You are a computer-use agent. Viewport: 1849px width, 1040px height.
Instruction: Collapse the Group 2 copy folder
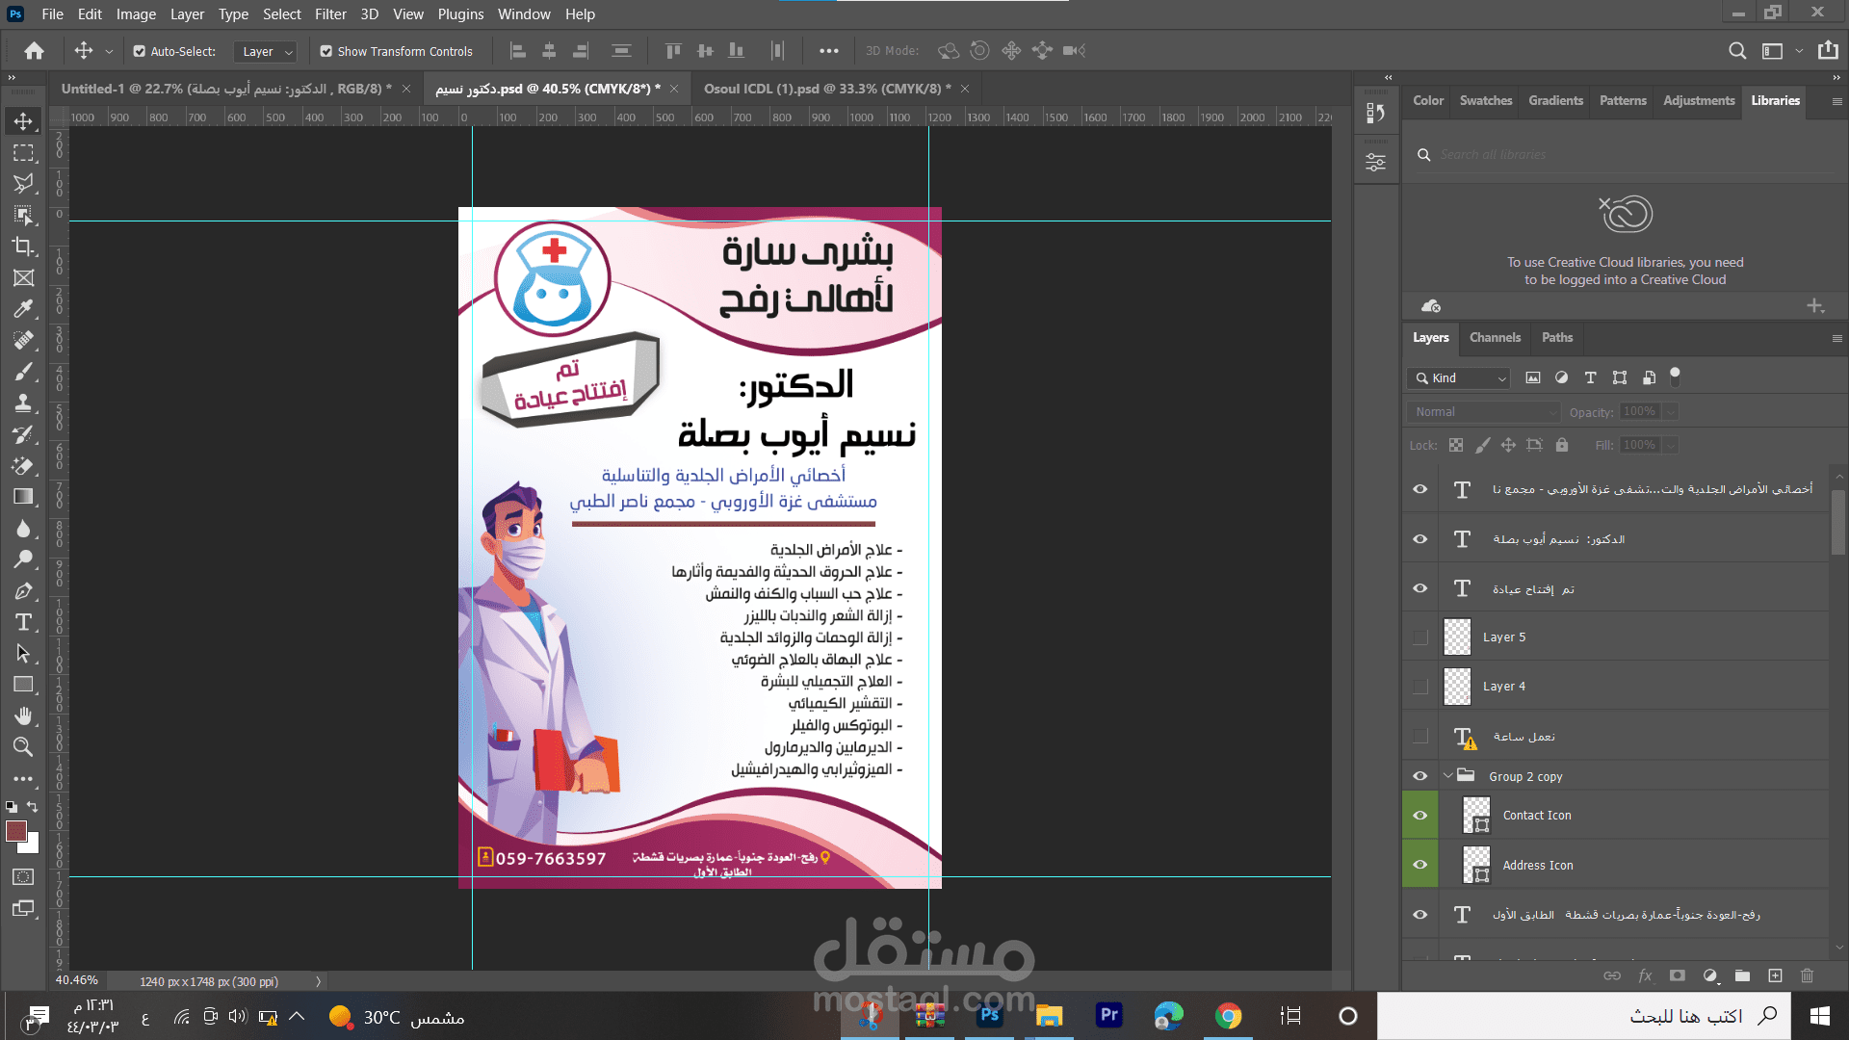pyautogui.click(x=1448, y=775)
